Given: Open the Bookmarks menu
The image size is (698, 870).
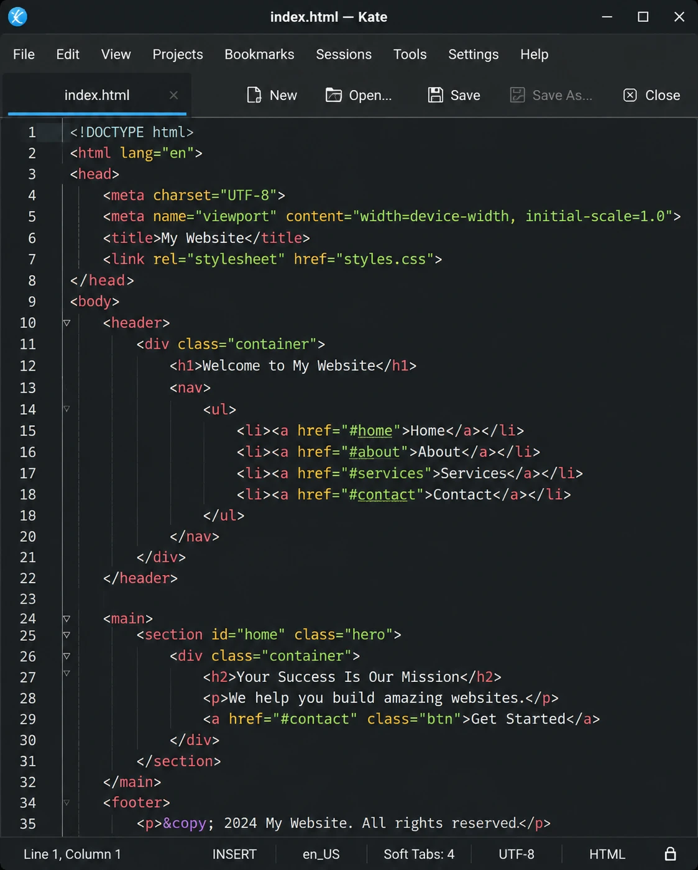Looking at the screenshot, I should coord(259,55).
